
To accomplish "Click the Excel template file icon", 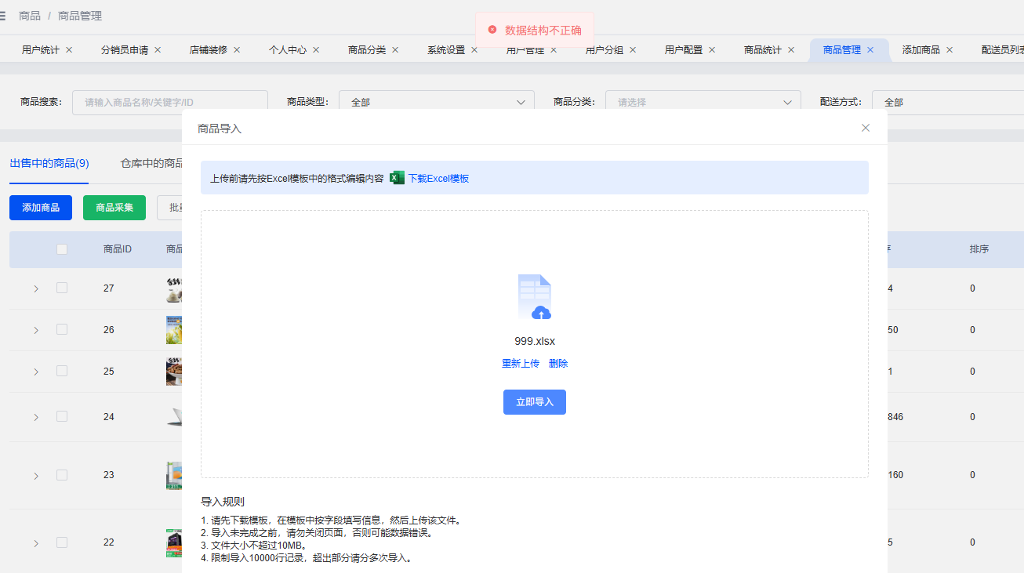I will [397, 178].
